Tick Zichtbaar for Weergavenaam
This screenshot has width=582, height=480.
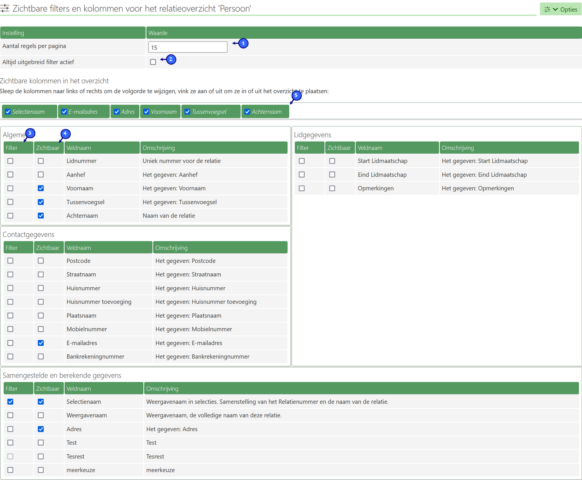41,415
